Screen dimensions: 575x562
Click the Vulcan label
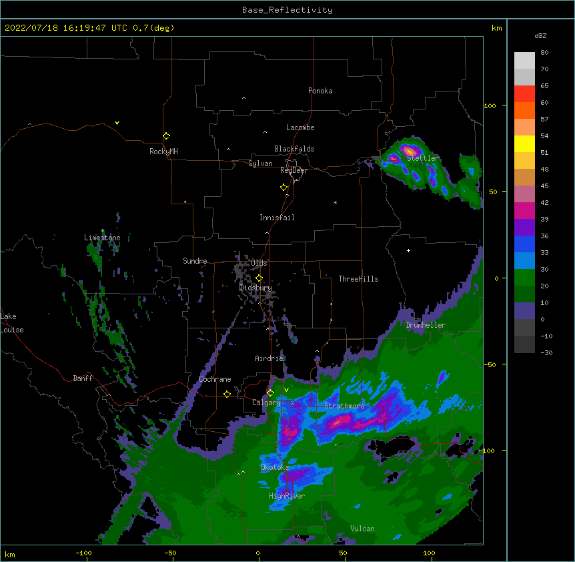click(362, 529)
